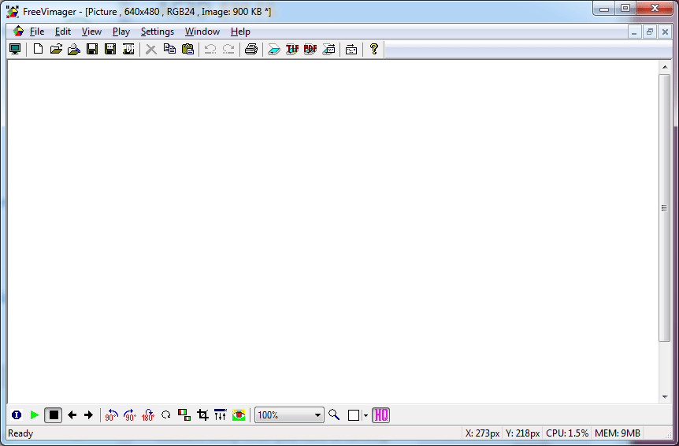Open the adjustment sliders icon
This screenshot has height=446, width=679.
click(x=221, y=415)
